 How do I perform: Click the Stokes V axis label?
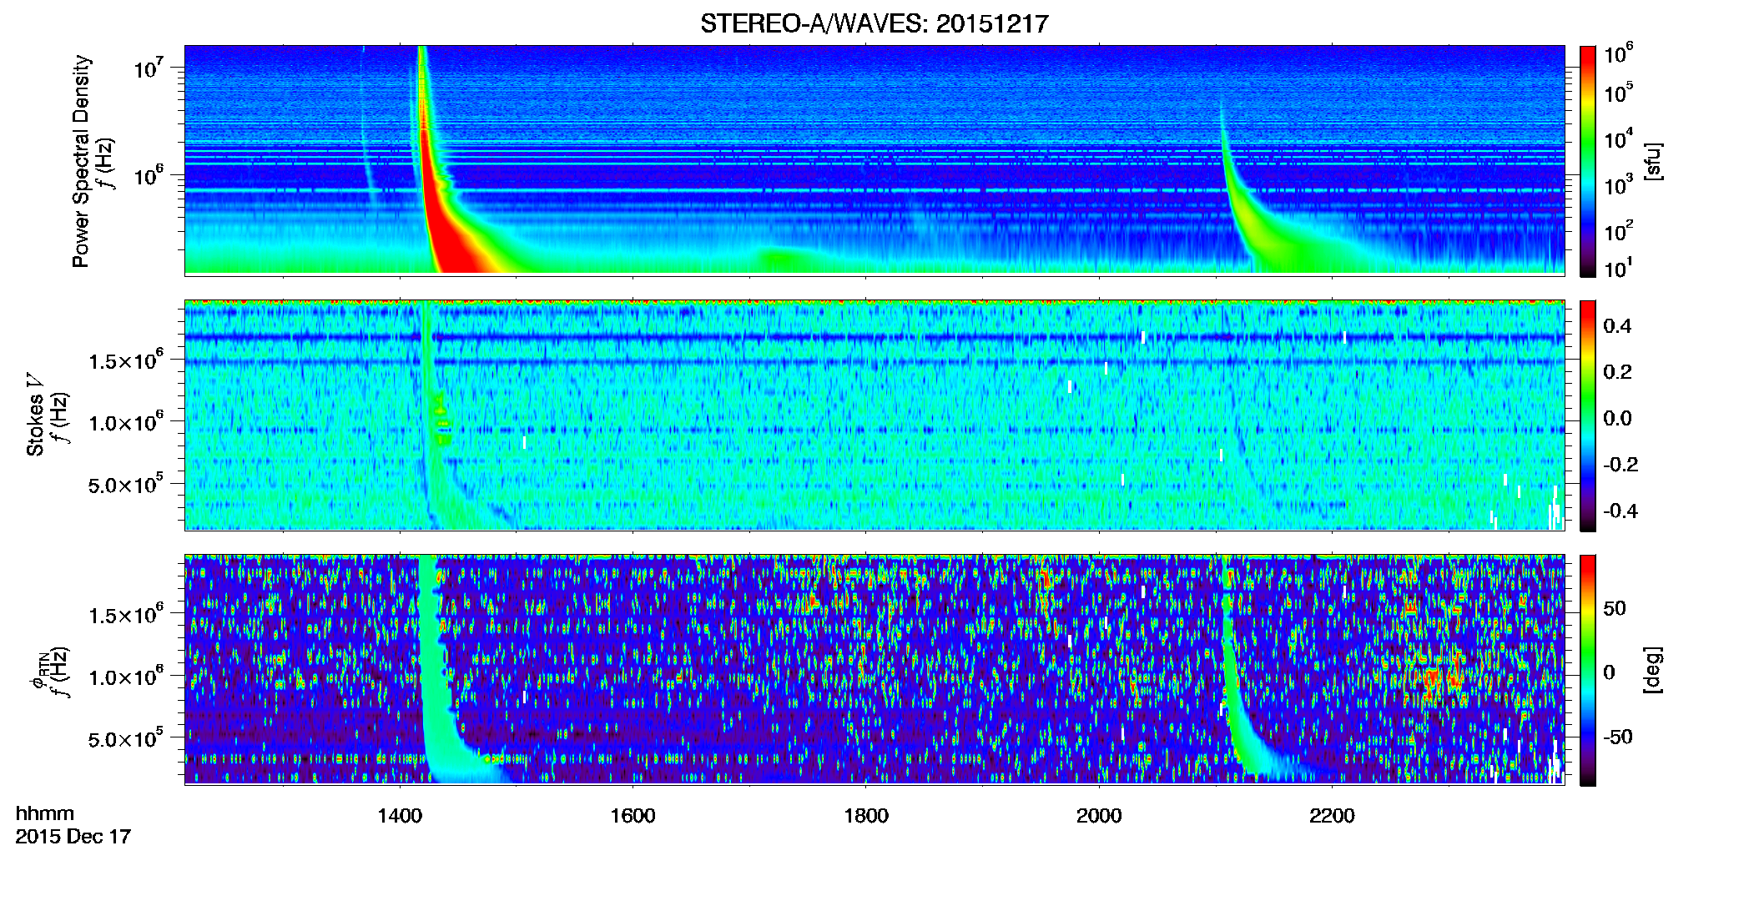pyautogui.click(x=35, y=415)
